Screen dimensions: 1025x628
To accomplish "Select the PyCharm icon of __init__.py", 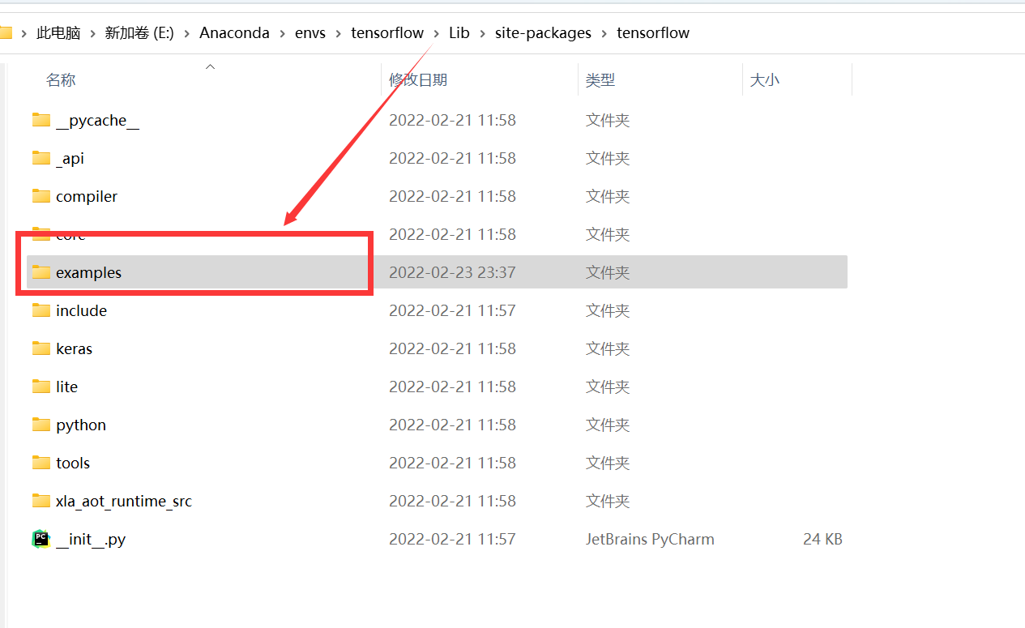I will click(x=41, y=539).
